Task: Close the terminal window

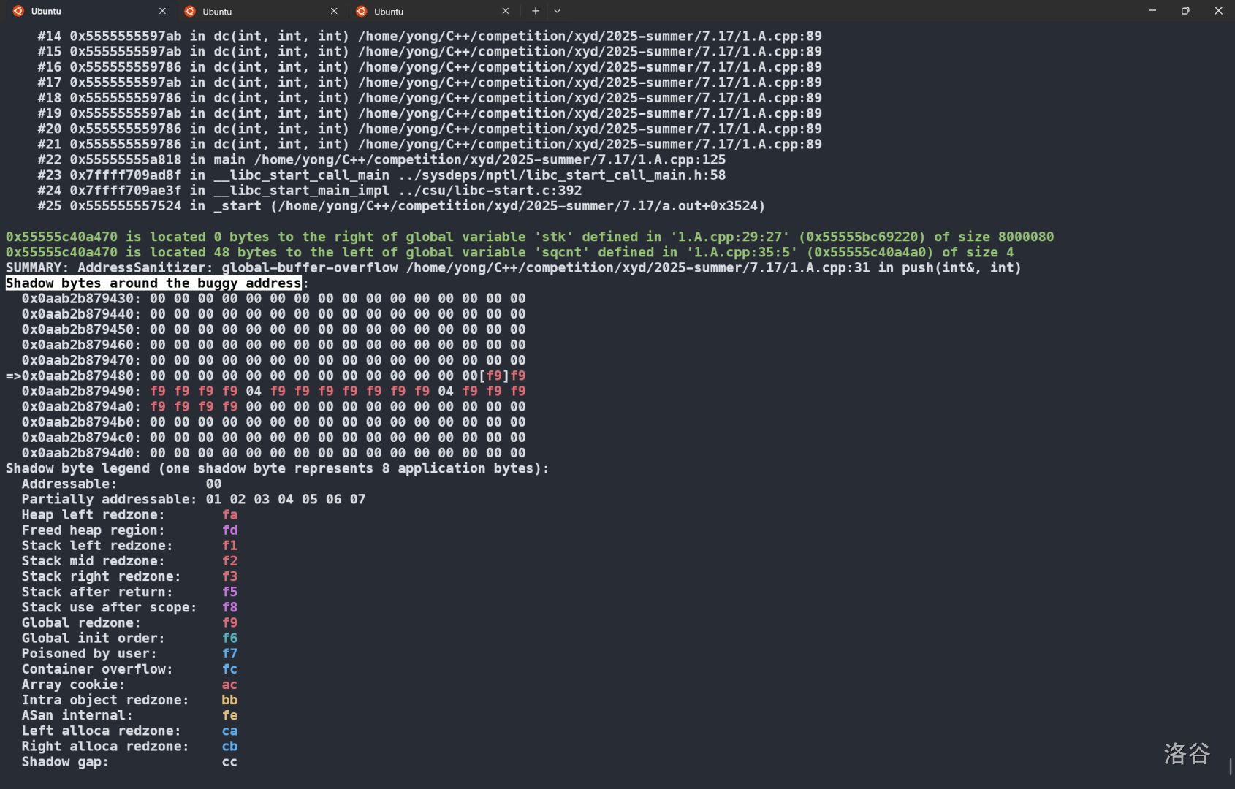Action: tap(1218, 11)
